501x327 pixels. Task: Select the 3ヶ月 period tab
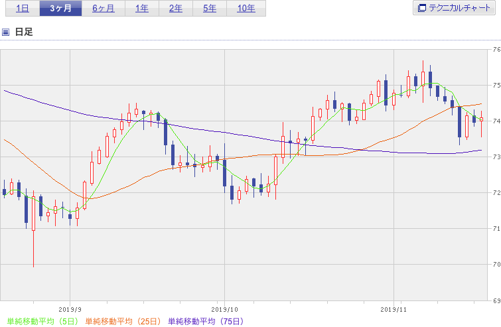(60, 9)
